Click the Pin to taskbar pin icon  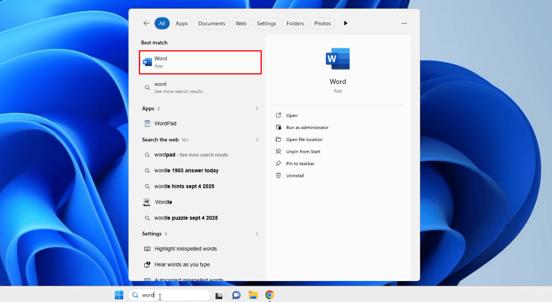coord(279,164)
